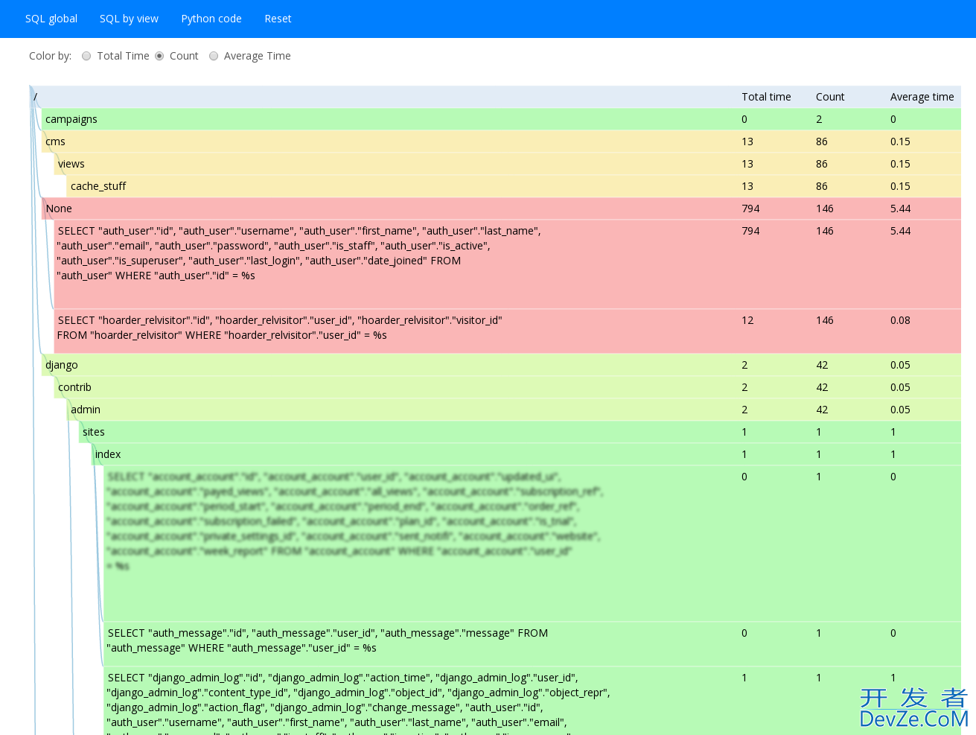Click average 5.44 in None row
This screenshot has width=976, height=735.
point(900,209)
